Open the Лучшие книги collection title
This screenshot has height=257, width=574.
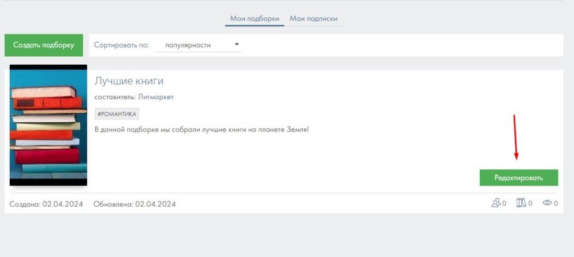[x=129, y=81]
